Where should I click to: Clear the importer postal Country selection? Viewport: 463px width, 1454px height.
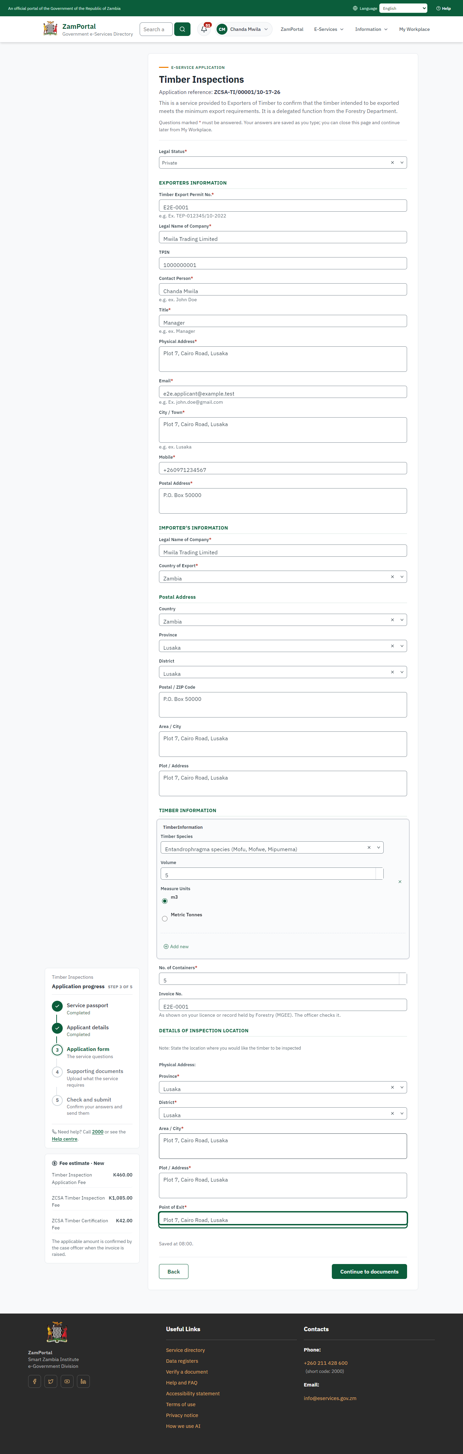[392, 620]
